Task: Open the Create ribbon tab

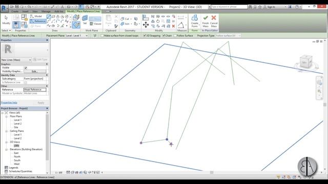Action: (15, 11)
